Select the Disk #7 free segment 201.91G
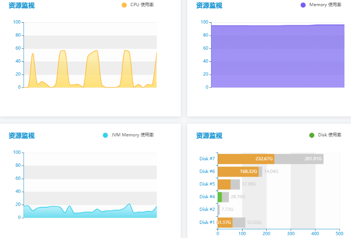This screenshot has width=351, height=238. pyautogui.click(x=299, y=159)
